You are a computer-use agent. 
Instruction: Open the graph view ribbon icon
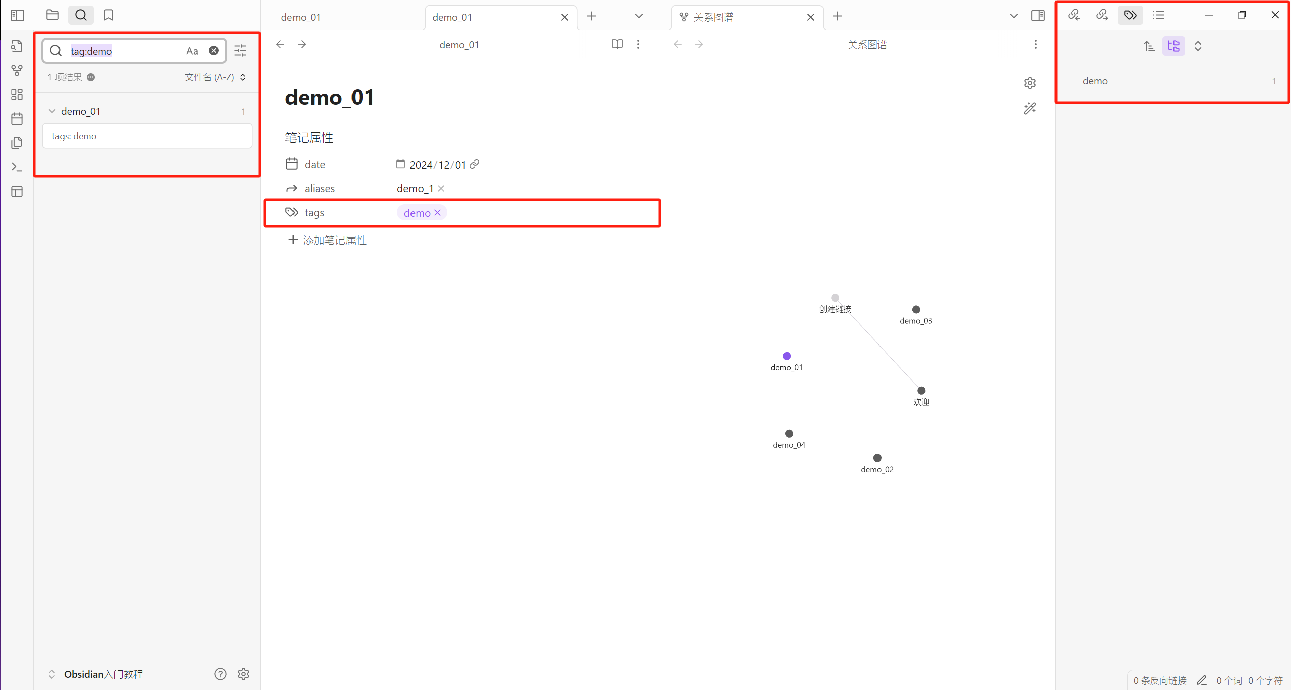pos(17,70)
